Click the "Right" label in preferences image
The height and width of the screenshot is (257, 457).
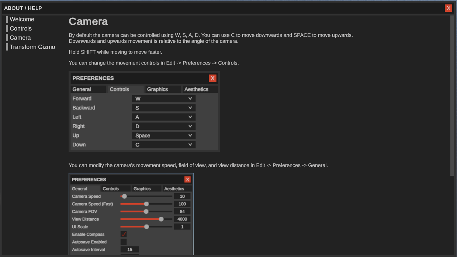point(79,126)
